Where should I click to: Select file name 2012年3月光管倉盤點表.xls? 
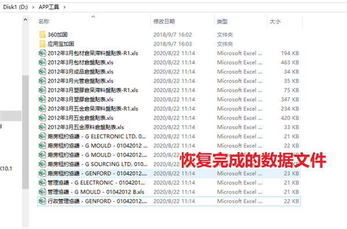[80, 81]
